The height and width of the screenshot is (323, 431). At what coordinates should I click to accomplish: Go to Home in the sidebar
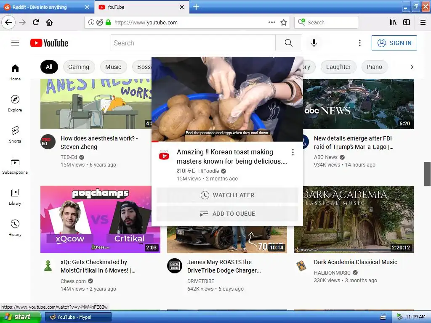15,72
